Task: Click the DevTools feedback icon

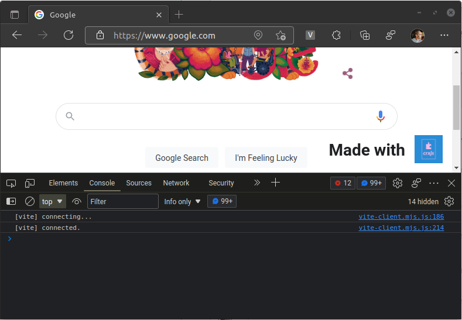Action: pyautogui.click(x=416, y=183)
